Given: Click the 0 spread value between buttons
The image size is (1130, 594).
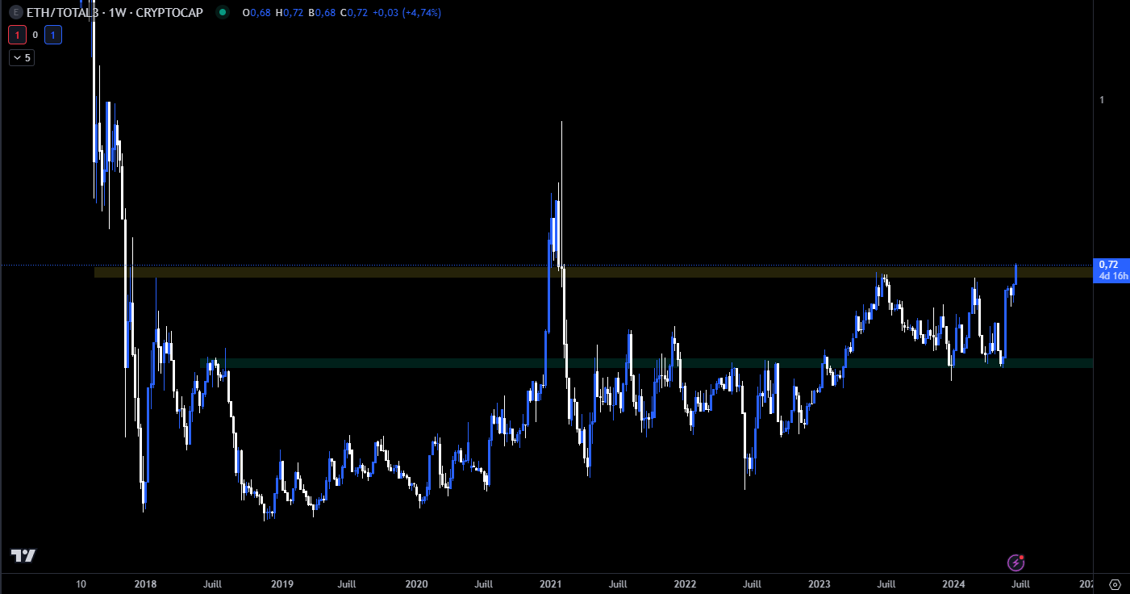Looking at the screenshot, I should tap(35, 35).
